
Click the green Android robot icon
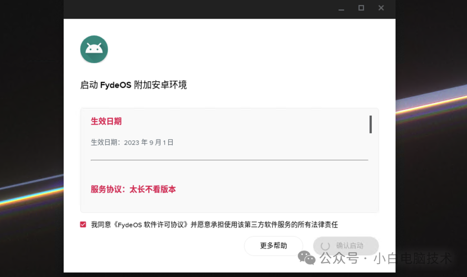click(x=94, y=49)
